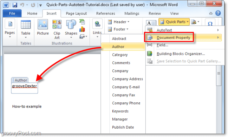Viewport: 228px width, 137px height.
Task: Click the Quick Parts button
Action: click(174, 22)
